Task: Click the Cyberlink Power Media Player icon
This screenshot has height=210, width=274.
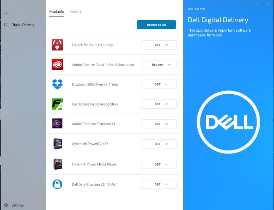Action: [58, 164]
